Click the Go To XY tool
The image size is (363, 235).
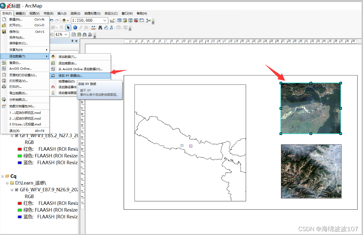[x=111, y=28]
